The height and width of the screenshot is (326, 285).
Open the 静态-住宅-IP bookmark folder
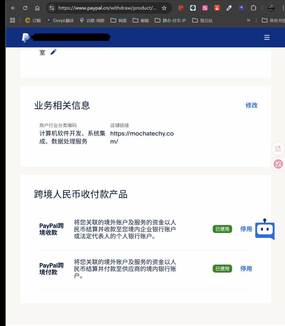pos(170,20)
